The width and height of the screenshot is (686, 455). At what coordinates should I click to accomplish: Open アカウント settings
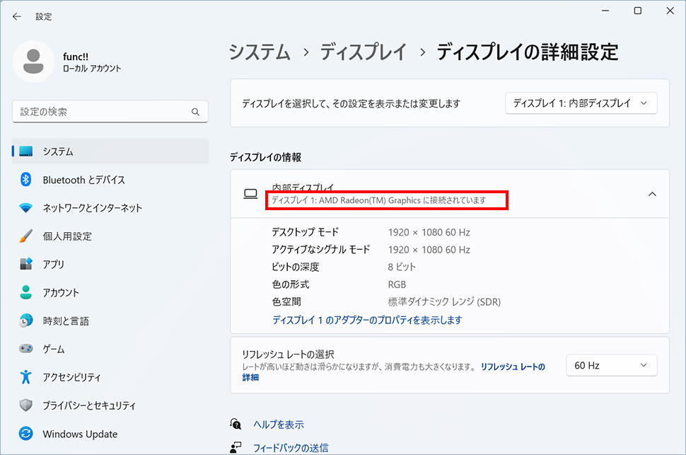64,292
